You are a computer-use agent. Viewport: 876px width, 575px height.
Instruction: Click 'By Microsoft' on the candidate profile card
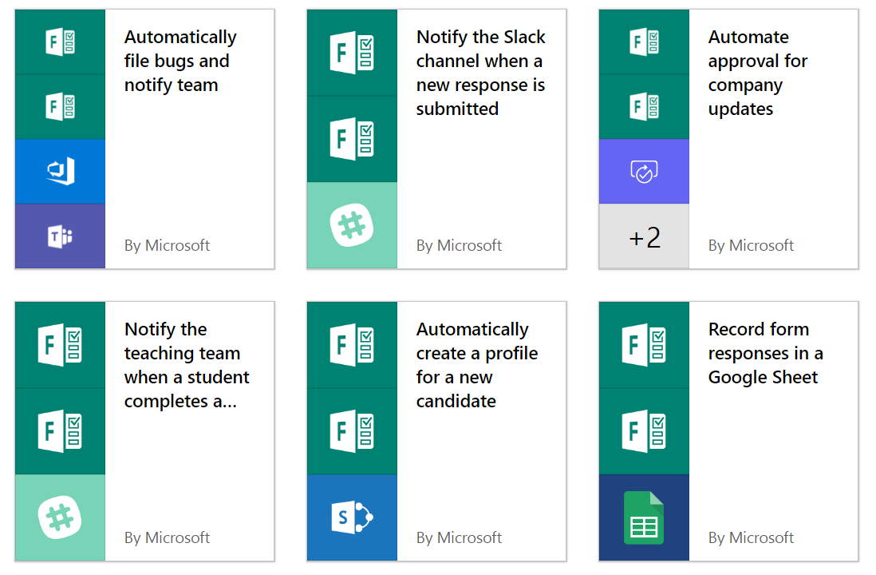(459, 537)
